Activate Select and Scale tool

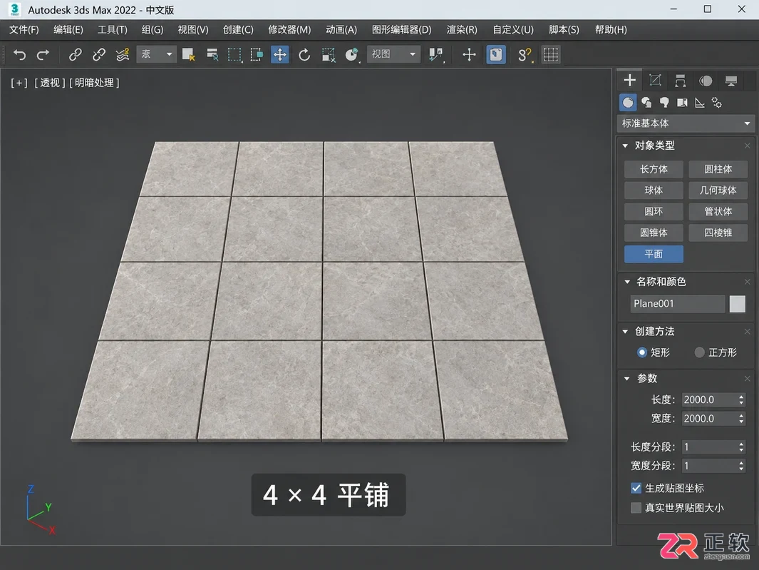[x=329, y=55]
